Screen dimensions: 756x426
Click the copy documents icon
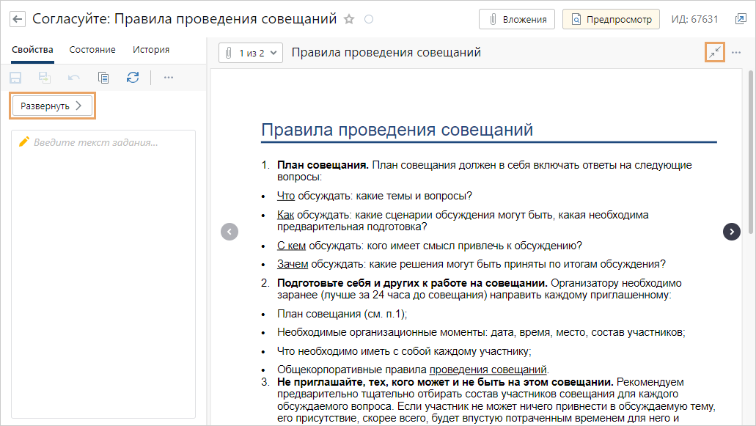(103, 77)
